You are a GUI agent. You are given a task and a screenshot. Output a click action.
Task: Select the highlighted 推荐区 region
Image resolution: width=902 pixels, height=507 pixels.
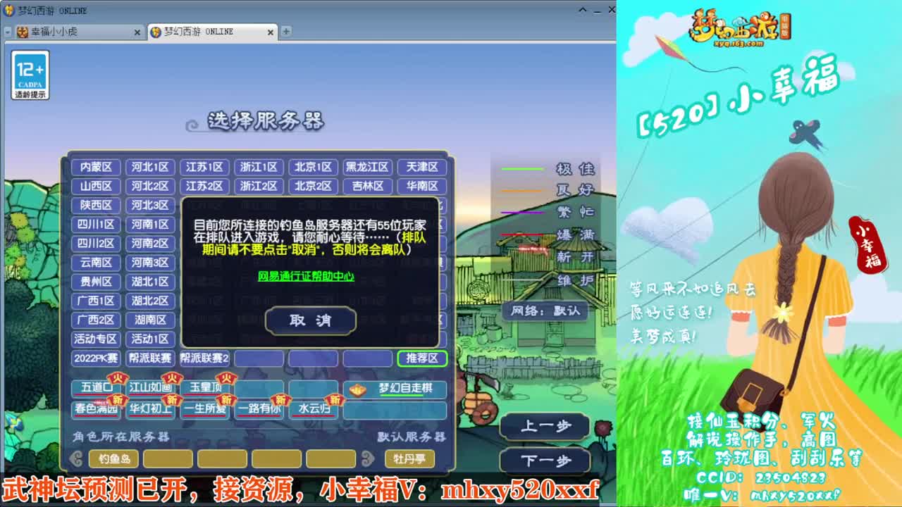(422, 358)
